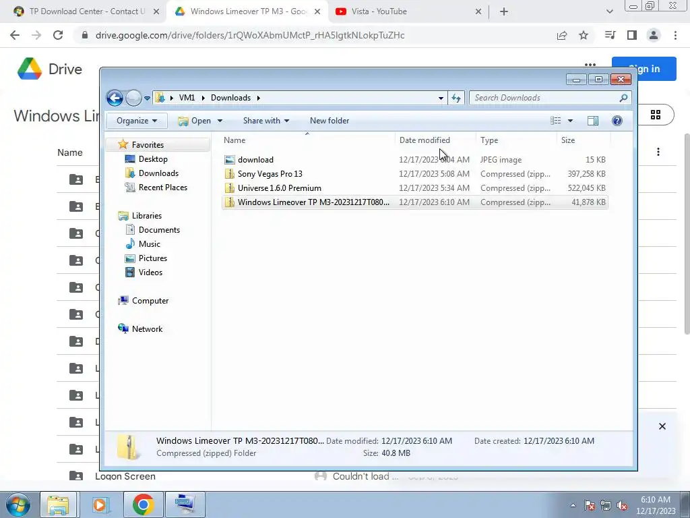Screen dimensions: 690x518
Task: Click Explorer's forward navigation arrow
Action: point(133,98)
